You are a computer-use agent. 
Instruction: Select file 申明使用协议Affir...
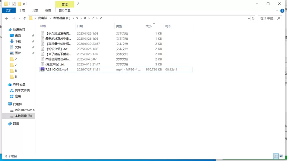click(58, 59)
